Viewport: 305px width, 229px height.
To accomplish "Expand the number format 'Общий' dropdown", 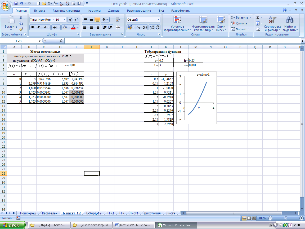I will click(x=159, y=20).
